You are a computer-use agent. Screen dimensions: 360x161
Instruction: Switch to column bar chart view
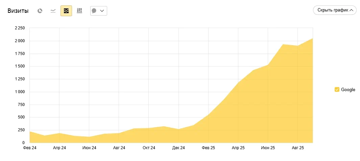[x=79, y=11]
